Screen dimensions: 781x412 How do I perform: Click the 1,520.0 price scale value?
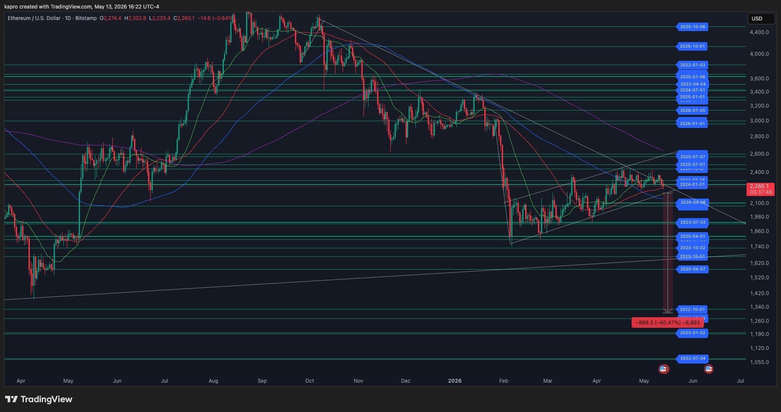(x=759, y=278)
